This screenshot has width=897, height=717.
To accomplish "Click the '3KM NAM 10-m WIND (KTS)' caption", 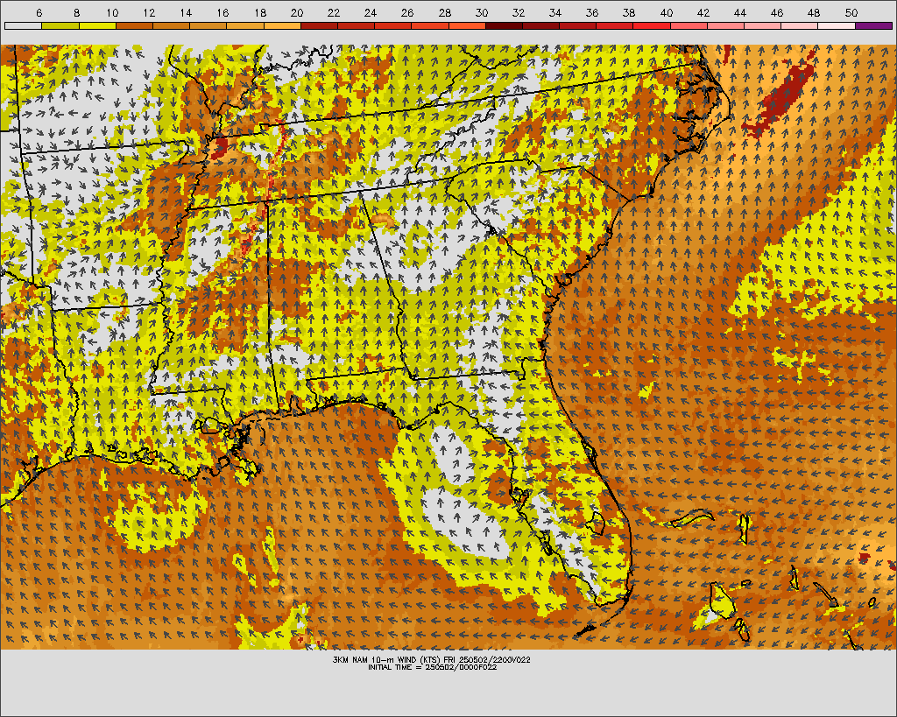I will coord(386,659).
